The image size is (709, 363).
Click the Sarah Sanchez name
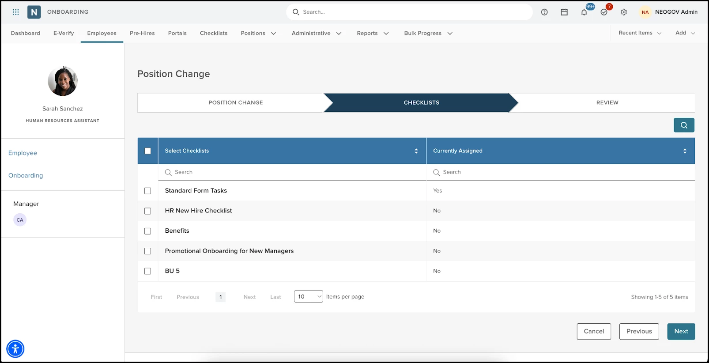pos(63,109)
